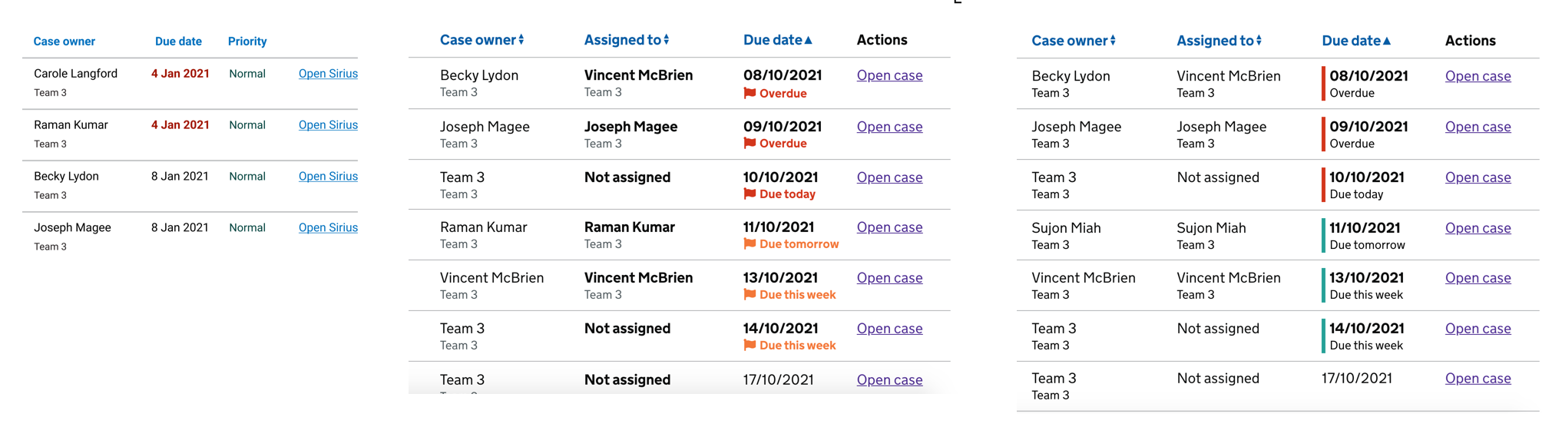Toggle Due date sort arrow in middle table
The width and height of the screenshot is (1562, 437).
pyautogui.click(x=808, y=40)
